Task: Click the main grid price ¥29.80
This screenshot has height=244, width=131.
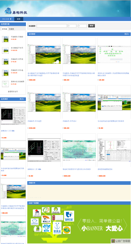Action: (101, 80)
